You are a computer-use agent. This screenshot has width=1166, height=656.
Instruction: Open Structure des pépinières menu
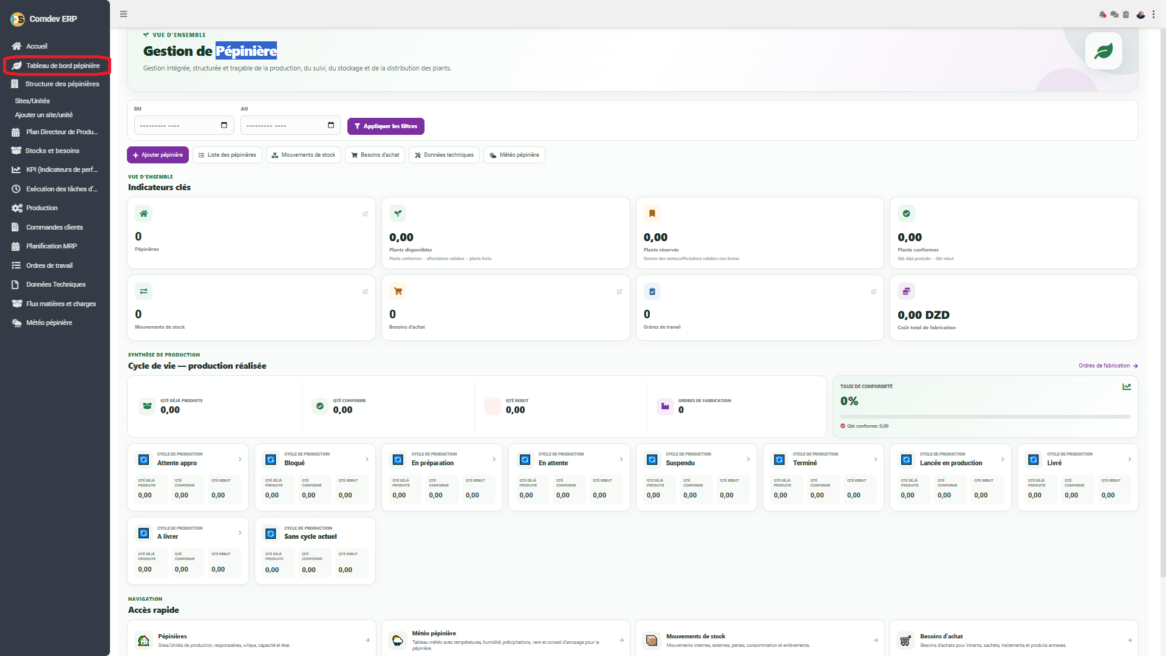(x=55, y=84)
